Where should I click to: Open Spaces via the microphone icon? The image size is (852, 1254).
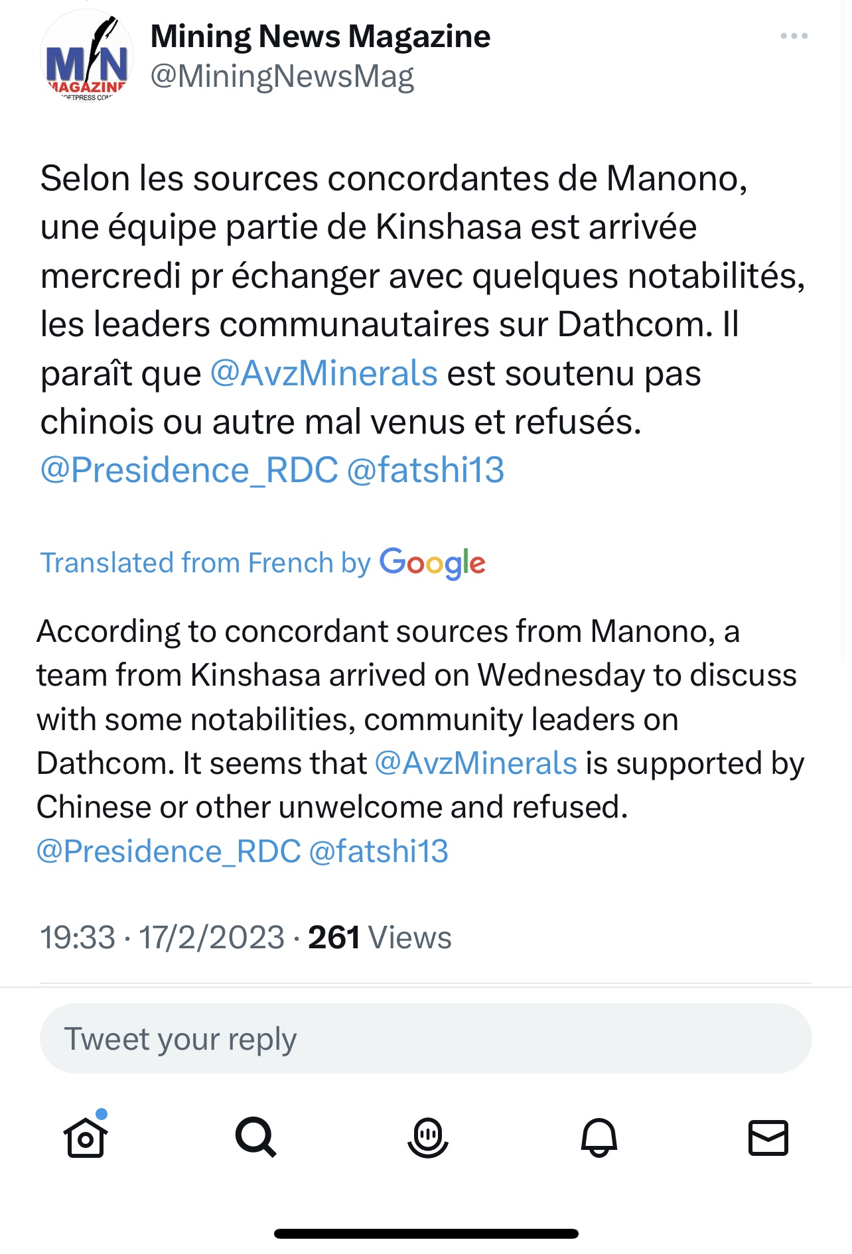(x=427, y=1137)
